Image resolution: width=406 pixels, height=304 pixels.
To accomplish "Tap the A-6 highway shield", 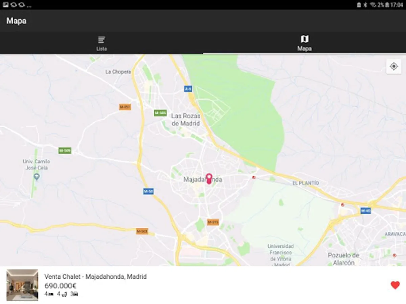I will 188,88.
